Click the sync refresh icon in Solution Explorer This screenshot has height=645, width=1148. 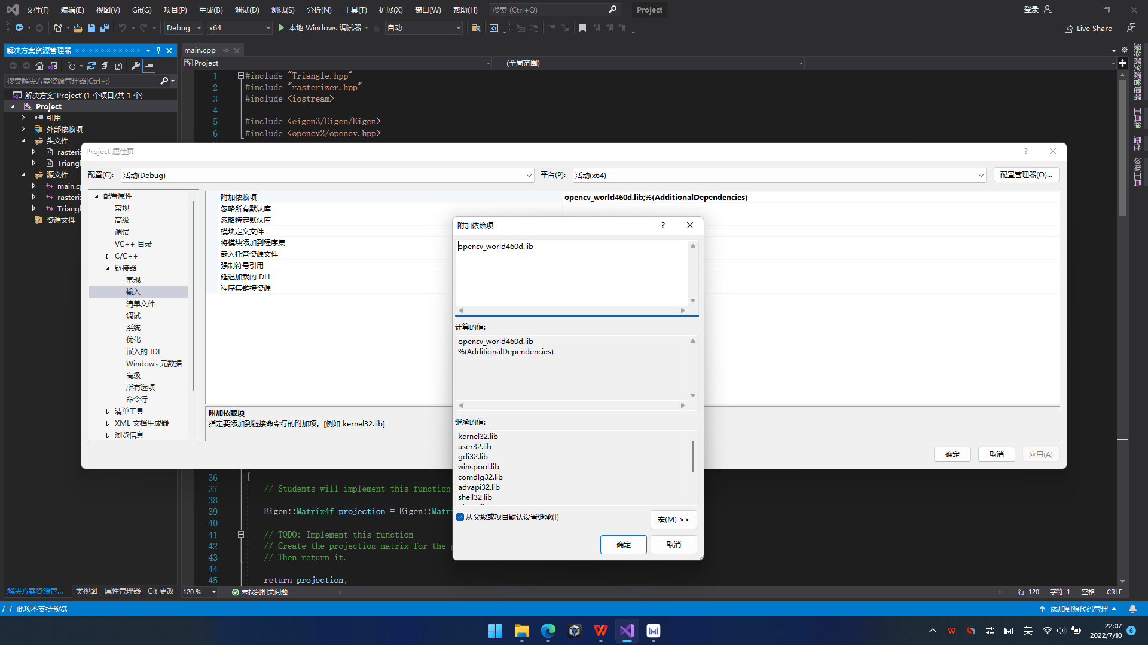point(91,66)
